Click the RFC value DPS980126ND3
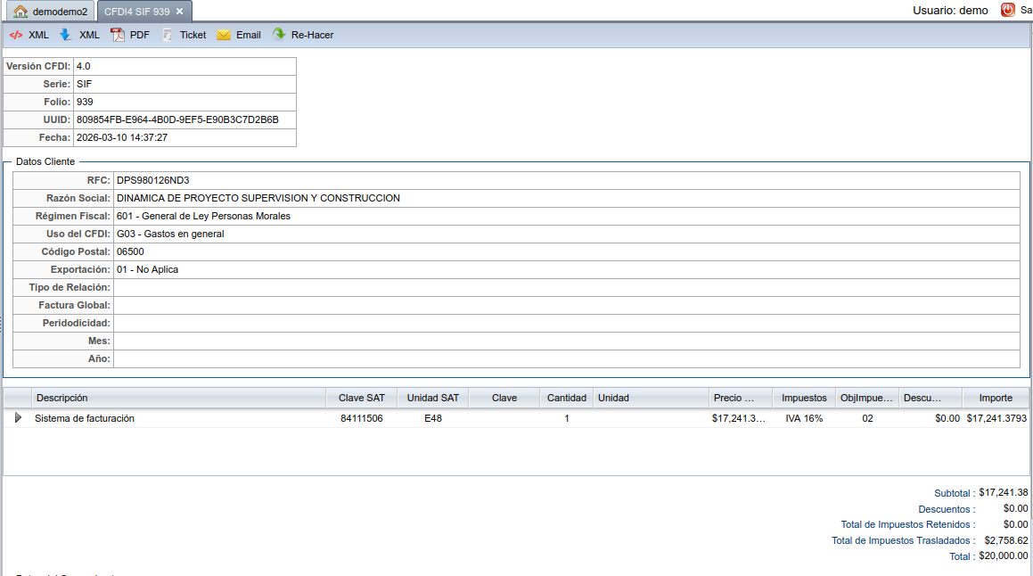Image resolution: width=1033 pixels, height=576 pixels. tap(152, 180)
